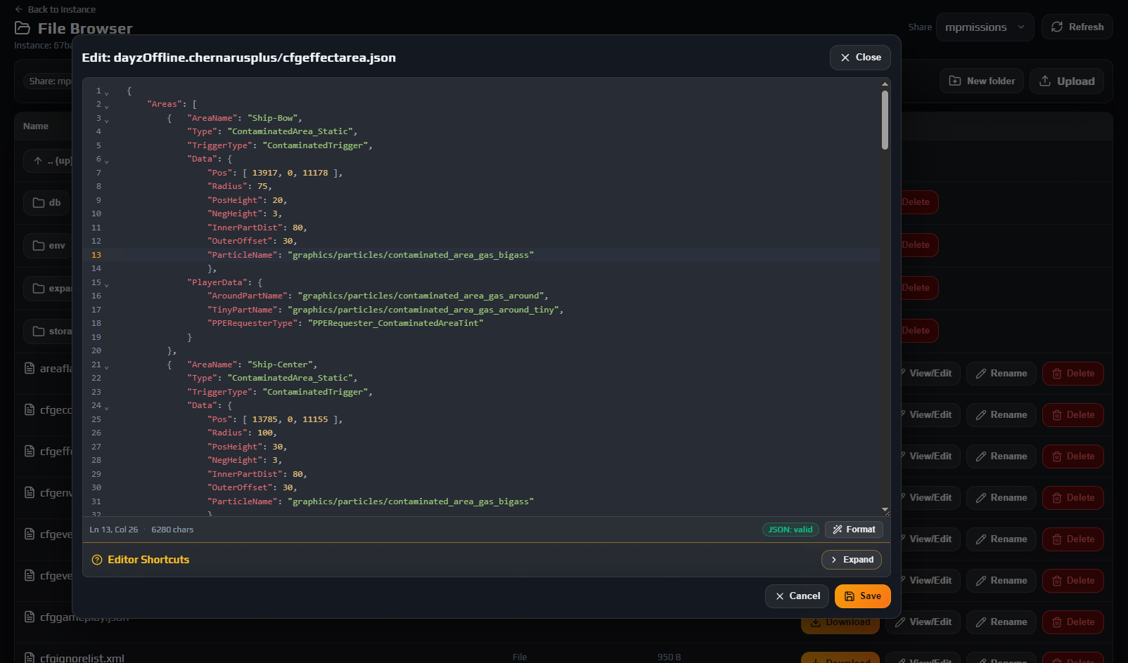Rename the cfgenvironment row file
Image resolution: width=1128 pixels, height=663 pixels.
coord(1001,498)
